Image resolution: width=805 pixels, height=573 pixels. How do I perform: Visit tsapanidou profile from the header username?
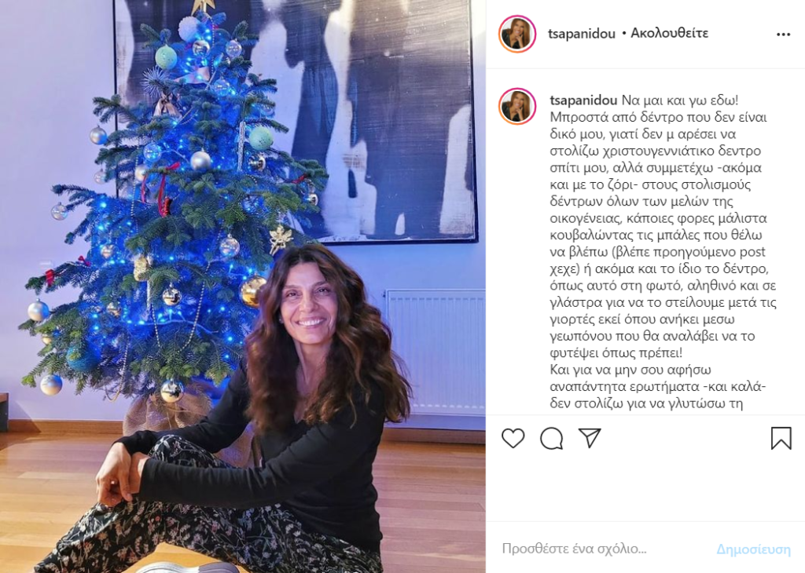pyautogui.click(x=581, y=34)
